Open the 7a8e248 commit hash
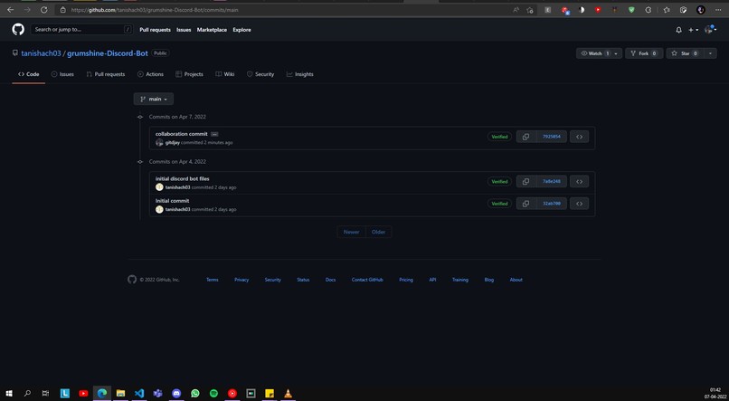 point(552,181)
